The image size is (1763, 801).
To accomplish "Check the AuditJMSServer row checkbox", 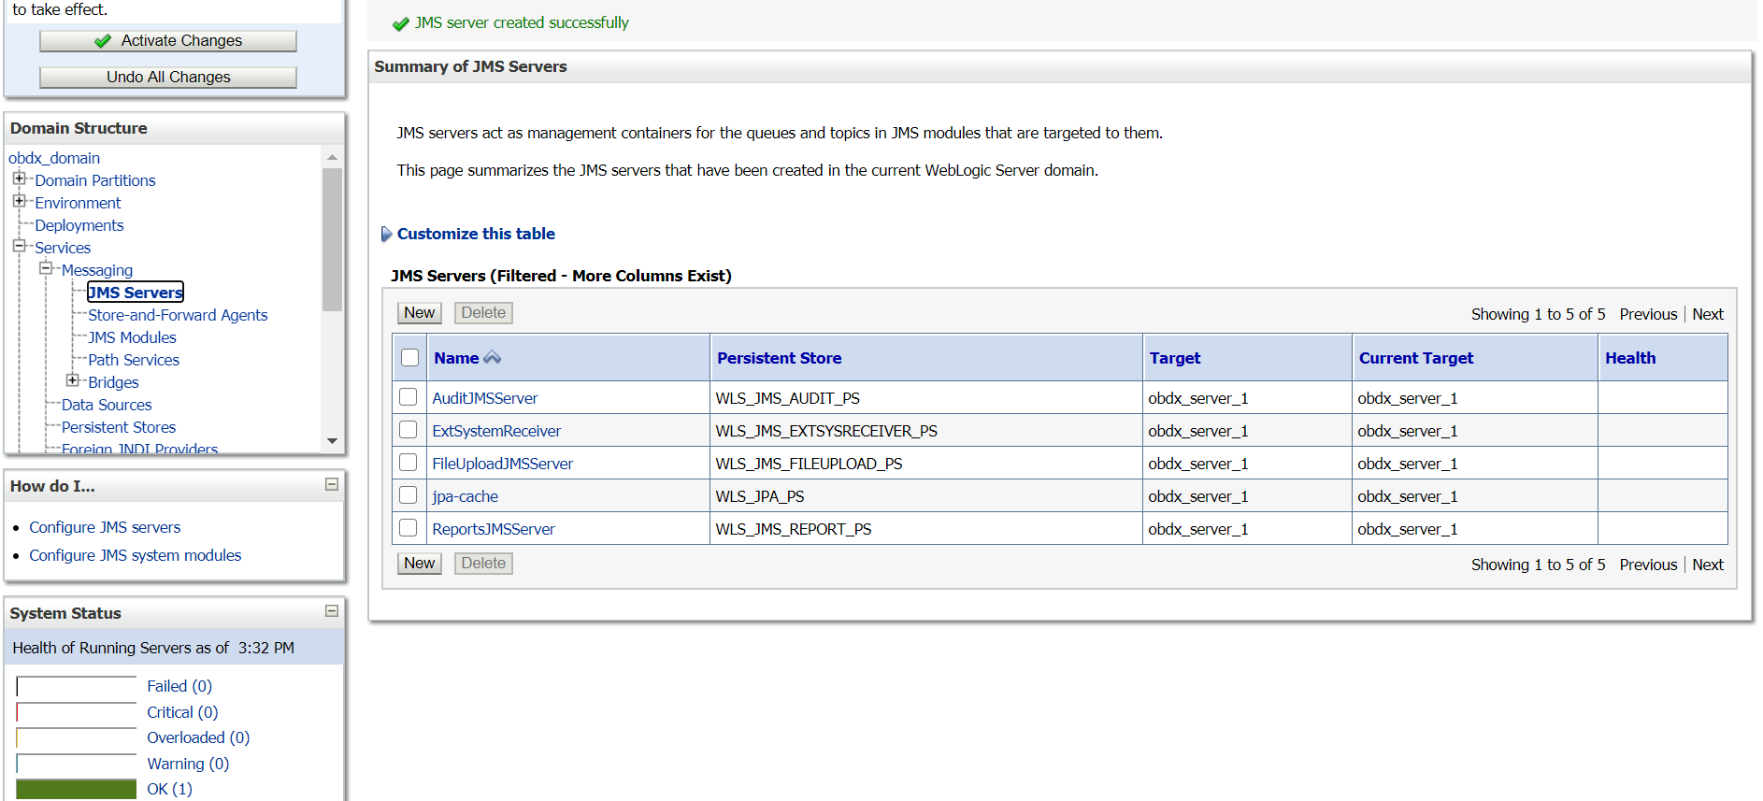I will click(408, 397).
